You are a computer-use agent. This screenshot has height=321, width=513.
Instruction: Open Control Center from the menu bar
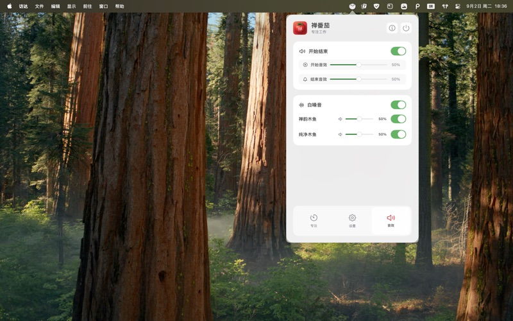(x=458, y=6)
